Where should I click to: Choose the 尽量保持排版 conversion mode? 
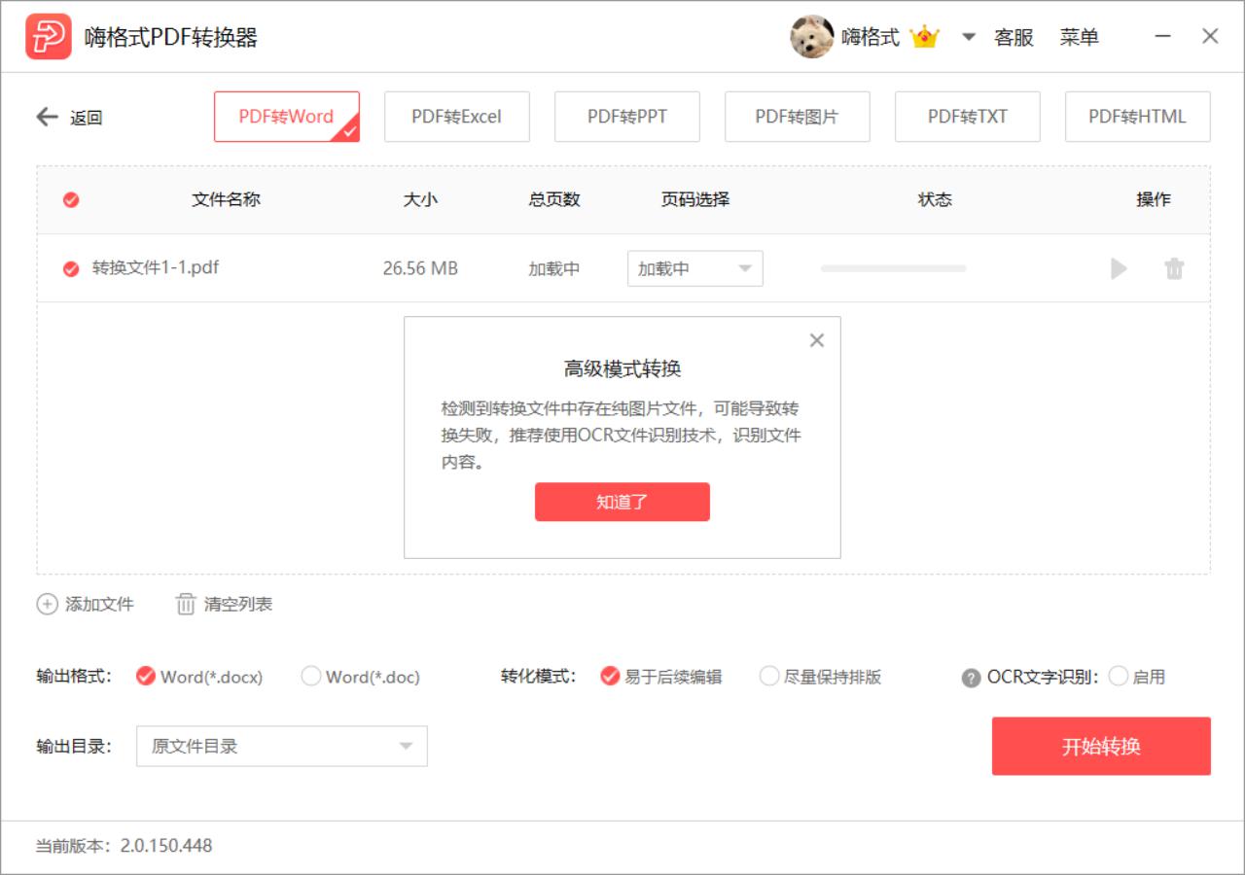[x=768, y=677]
